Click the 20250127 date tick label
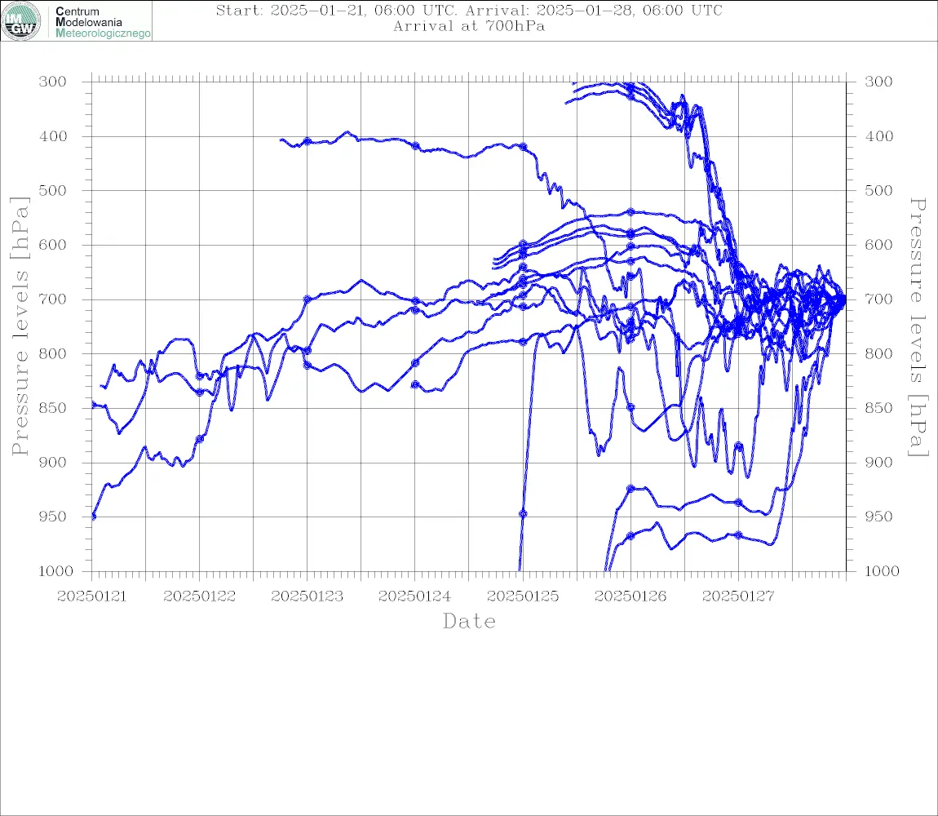Image resolution: width=938 pixels, height=816 pixels. click(x=738, y=596)
